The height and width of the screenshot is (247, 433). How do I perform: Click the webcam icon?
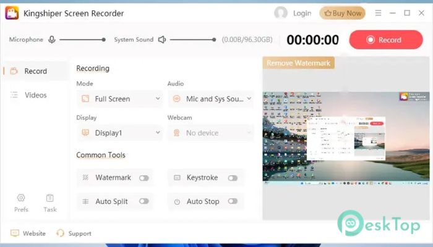point(177,133)
